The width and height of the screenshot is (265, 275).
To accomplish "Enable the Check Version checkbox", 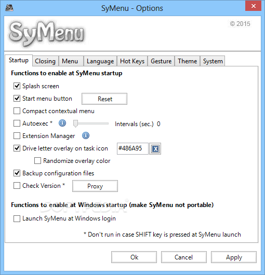I will coord(17,186).
